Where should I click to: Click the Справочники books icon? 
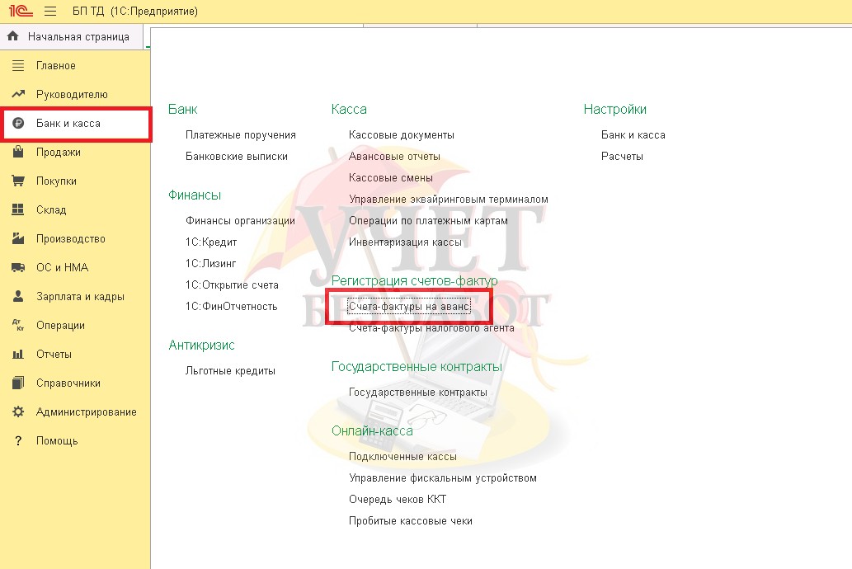pyautogui.click(x=18, y=383)
